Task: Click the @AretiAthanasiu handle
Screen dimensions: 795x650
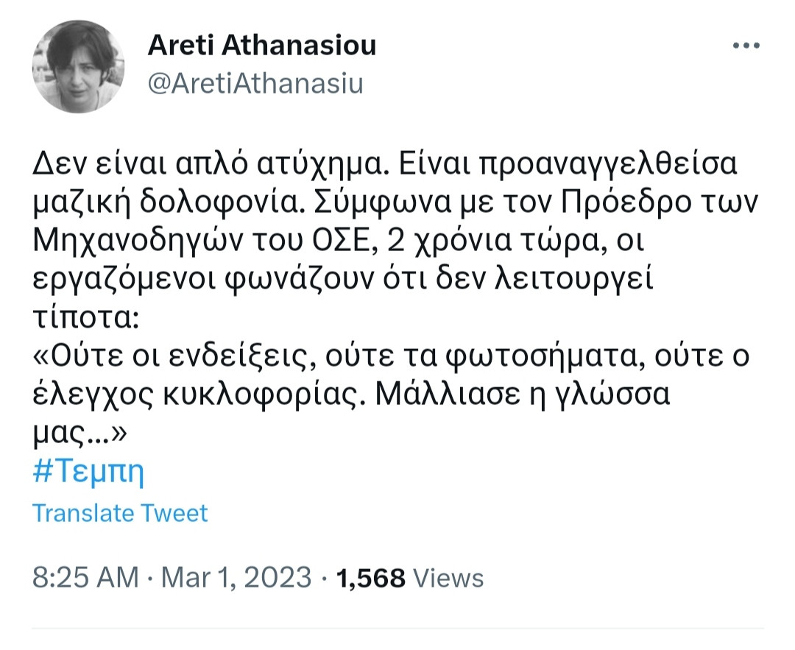Action: pyautogui.click(x=255, y=84)
